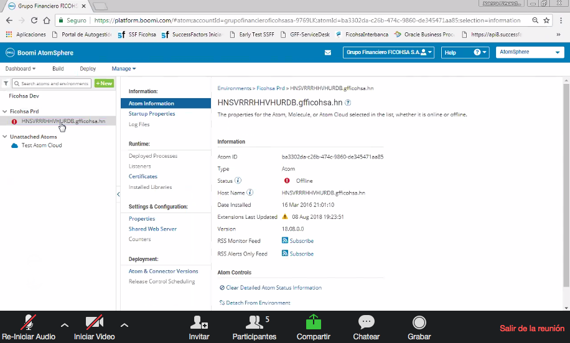The height and width of the screenshot is (343, 570).
Task: Collapse Ficohsa Prd environment tree
Action: pyautogui.click(x=5, y=111)
